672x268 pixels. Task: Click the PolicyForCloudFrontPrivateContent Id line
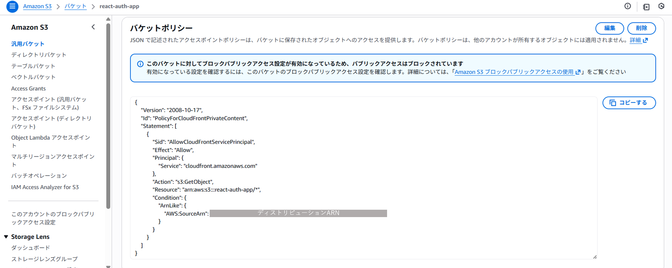[x=194, y=118]
